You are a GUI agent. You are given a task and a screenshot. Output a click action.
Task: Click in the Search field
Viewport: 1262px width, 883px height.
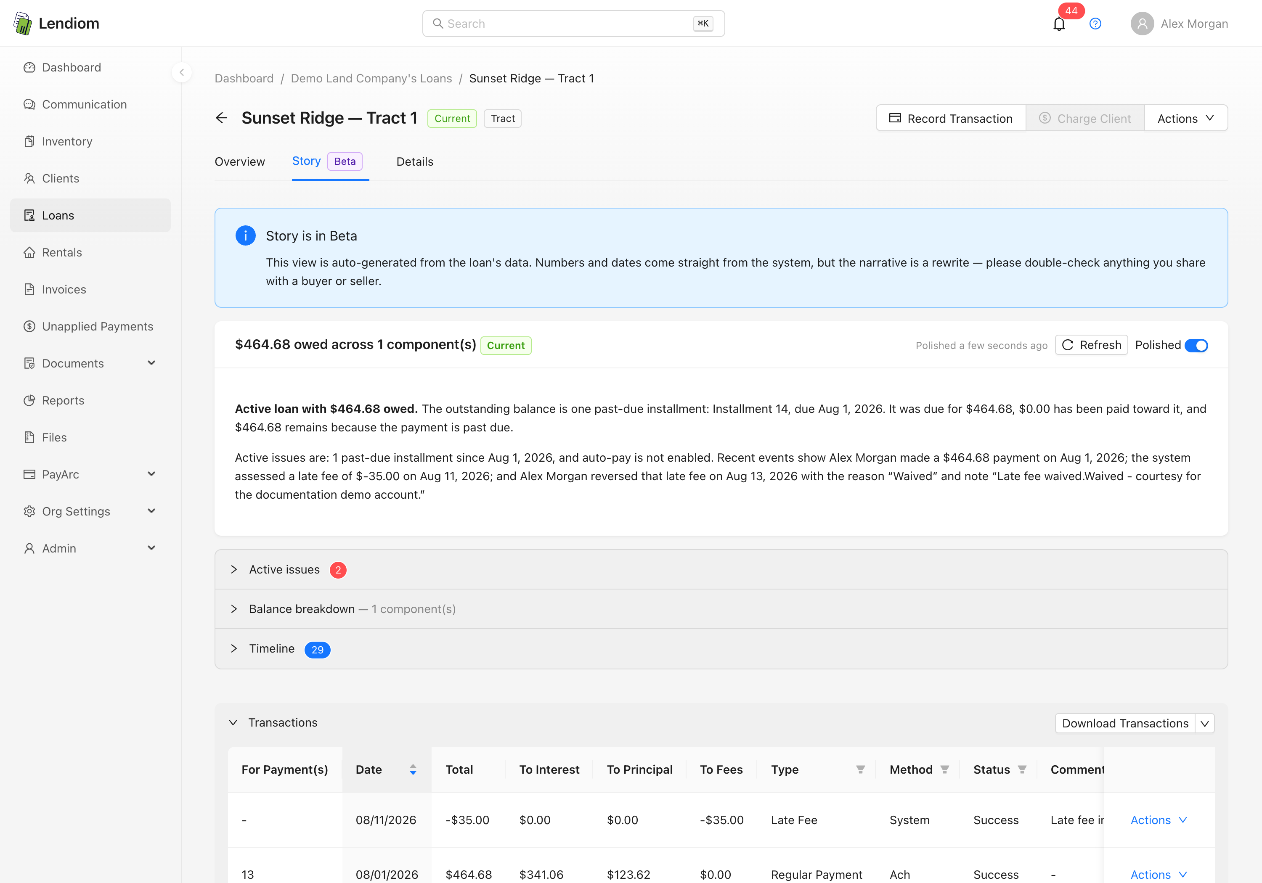click(573, 24)
